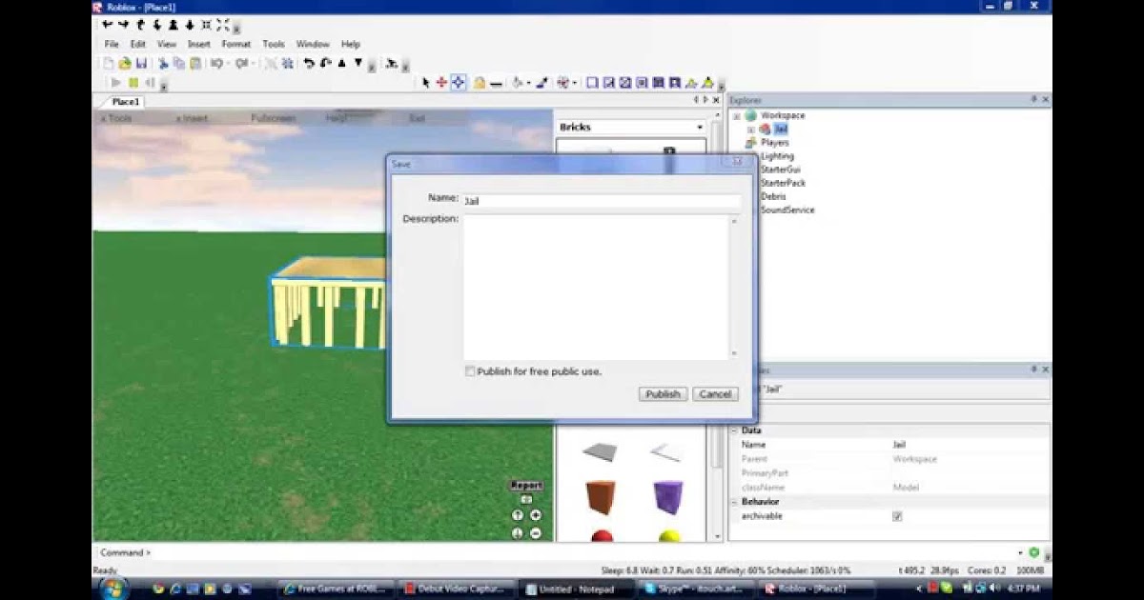Click the camera zoom-in plus button

pyautogui.click(x=536, y=515)
